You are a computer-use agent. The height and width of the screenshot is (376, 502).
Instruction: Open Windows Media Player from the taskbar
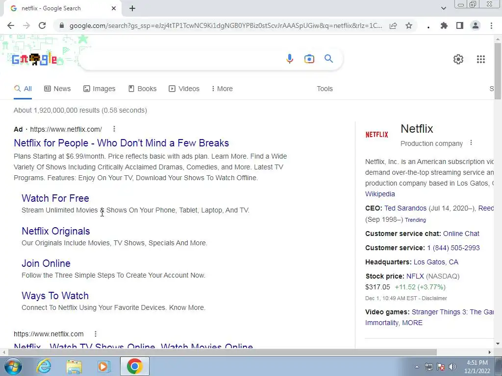coord(104,366)
